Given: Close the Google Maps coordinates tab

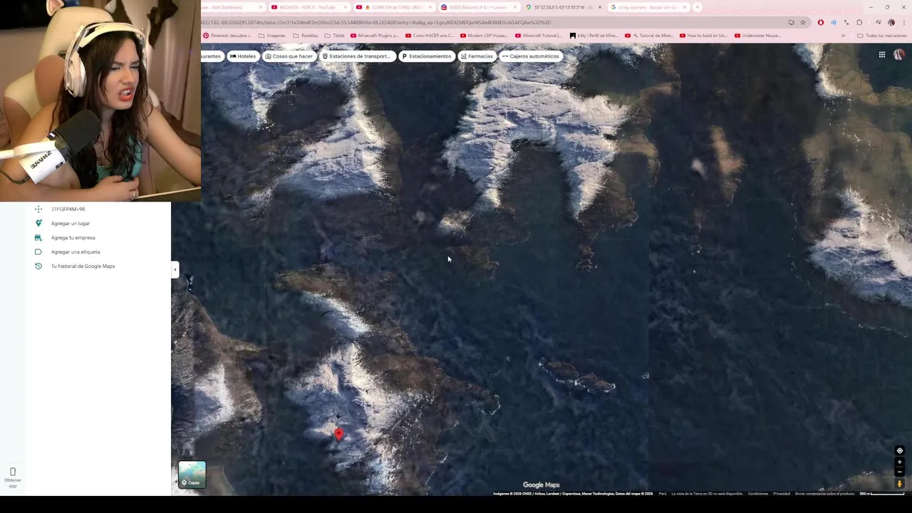Looking at the screenshot, I should pyautogui.click(x=600, y=7).
